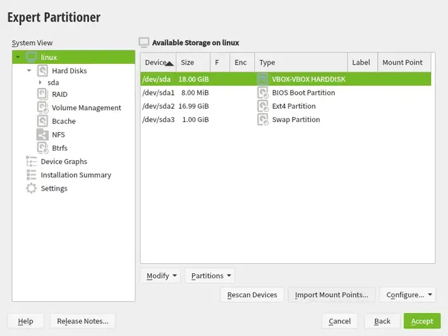Viewport: 448px width, 336px height.
Task: Click the Hard Disks icon
Action: [42, 71]
